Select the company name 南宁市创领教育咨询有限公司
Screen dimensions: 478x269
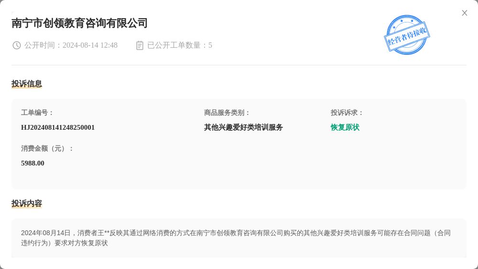[79, 23]
